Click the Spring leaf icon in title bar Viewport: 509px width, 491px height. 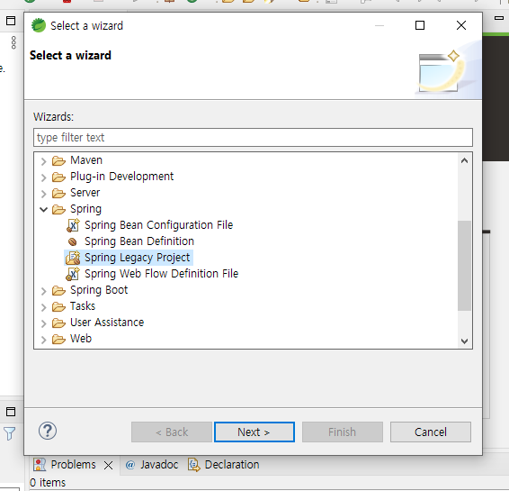39,25
